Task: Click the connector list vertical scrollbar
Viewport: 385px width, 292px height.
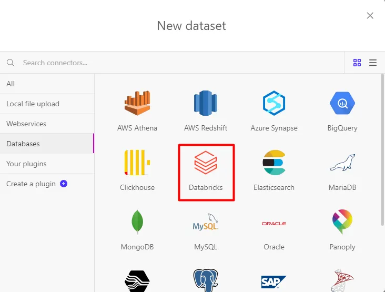Action: (x=382, y=150)
